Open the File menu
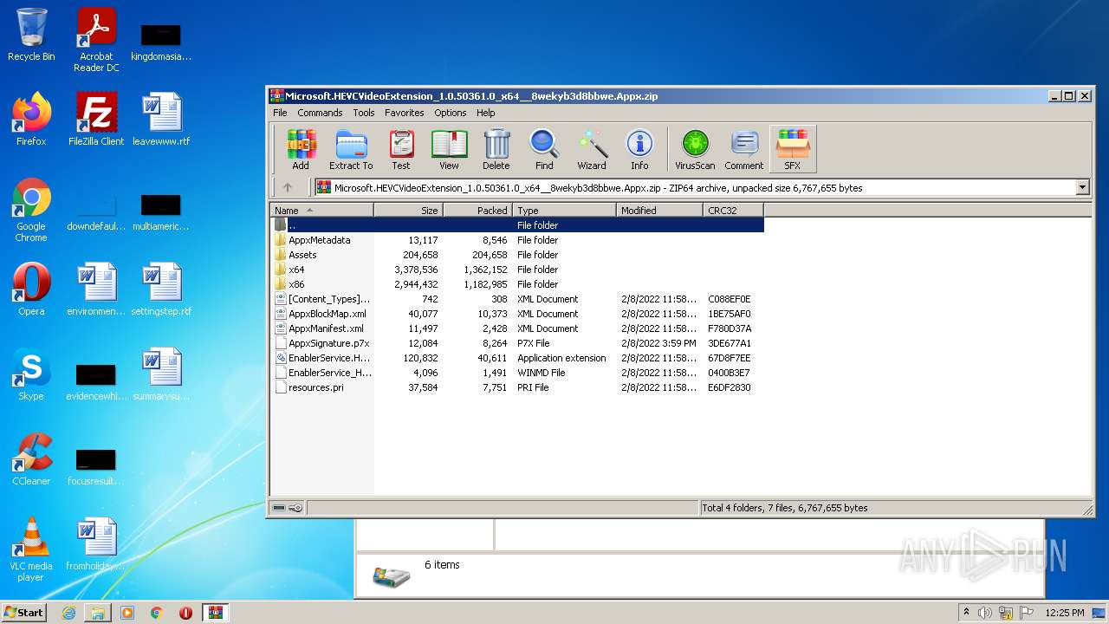The height and width of the screenshot is (624, 1109). click(x=280, y=113)
